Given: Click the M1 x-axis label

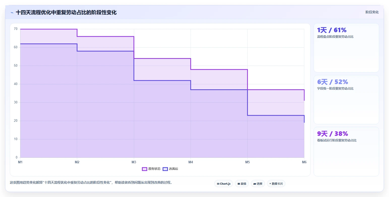Looking at the screenshot, I should pyautogui.click(x=20, y=162).
